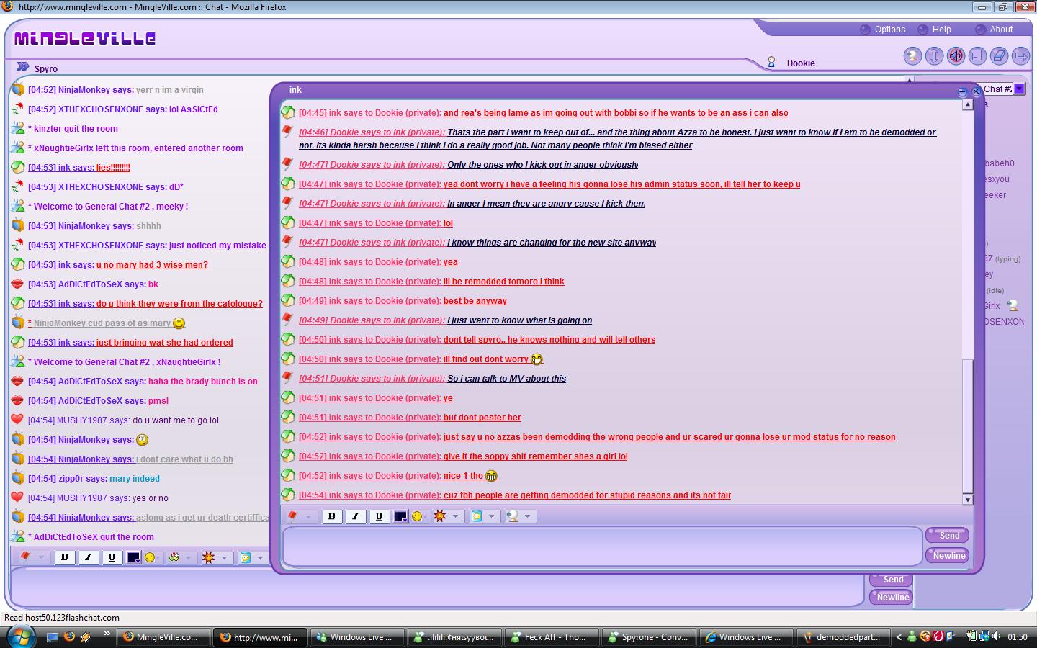This screenshot has width=1037, height=648.
Task: Click the eraser clear-screen icon
Action: (999, 55)
